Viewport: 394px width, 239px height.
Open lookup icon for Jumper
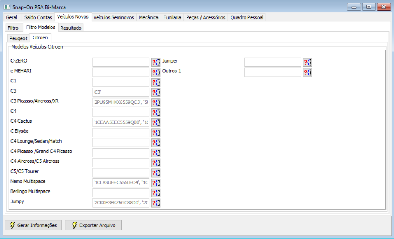point(308,62)
